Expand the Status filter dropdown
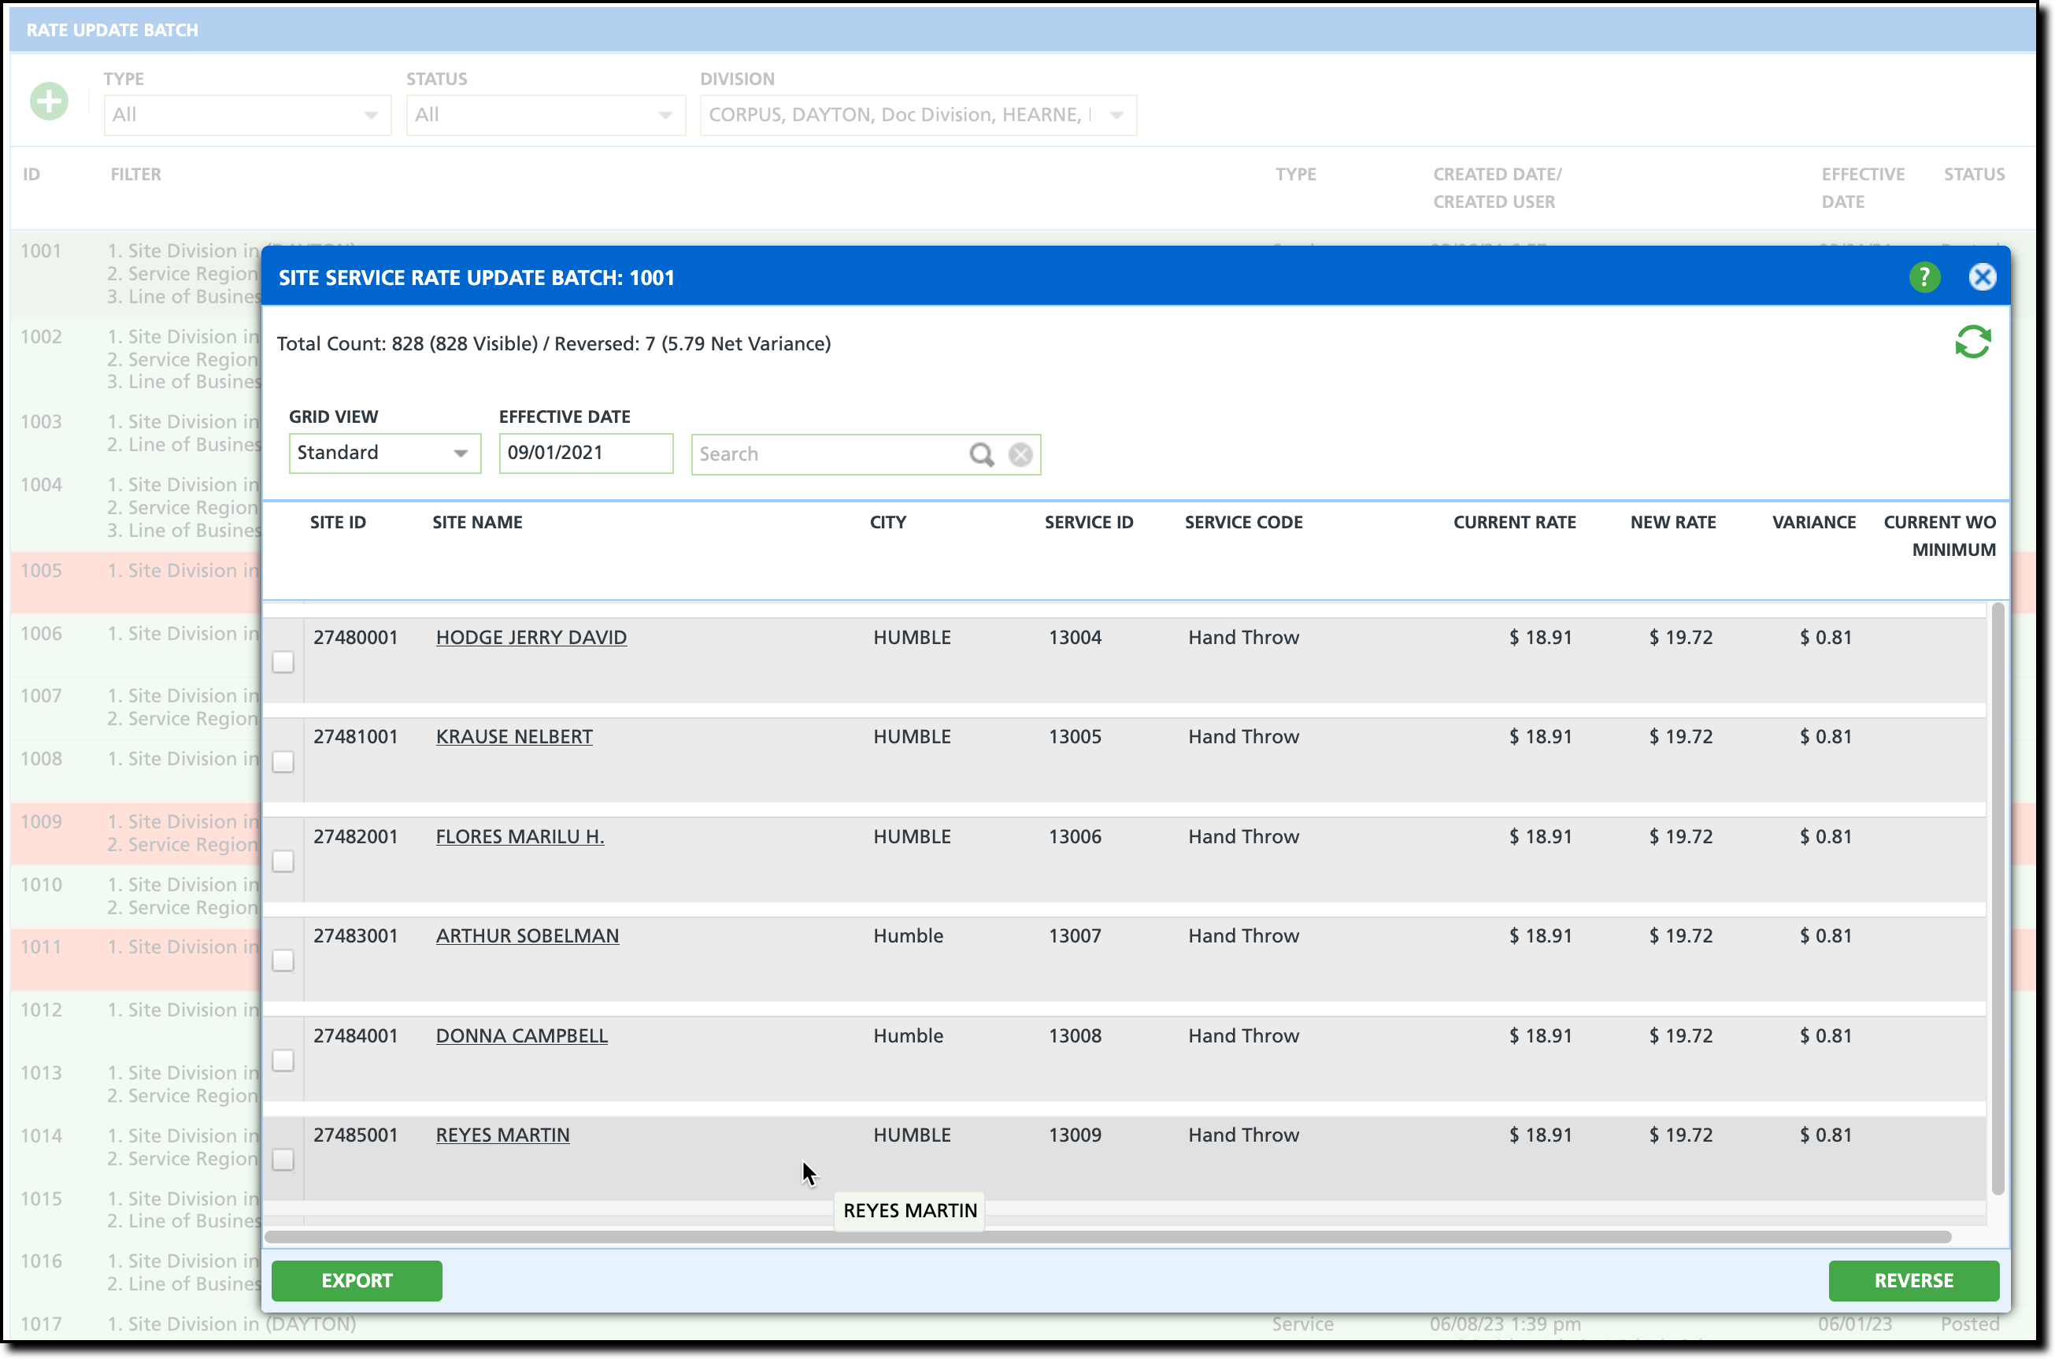Image resolution: width=2055 pixels, height=1359 pixels. [544, 115]
